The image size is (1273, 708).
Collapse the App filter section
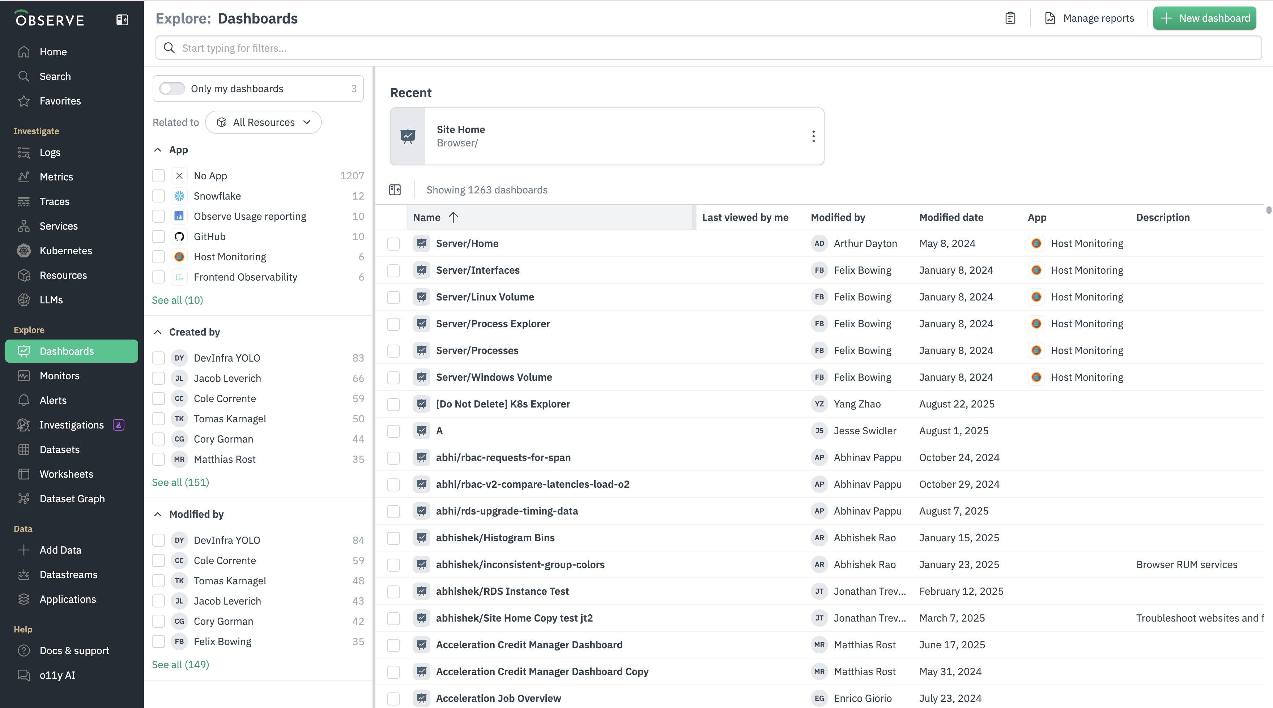[x=158, y=150]
